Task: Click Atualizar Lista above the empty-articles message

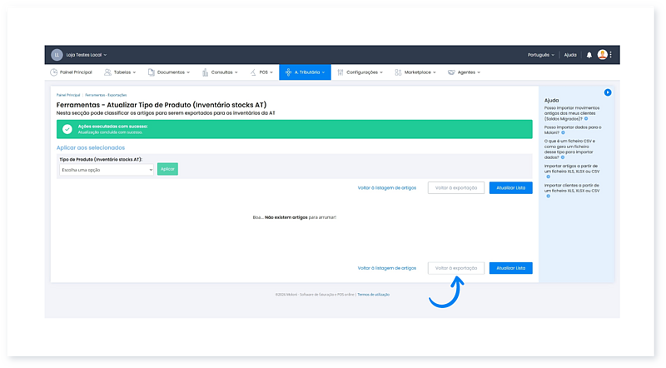Action: pos(510,188)
